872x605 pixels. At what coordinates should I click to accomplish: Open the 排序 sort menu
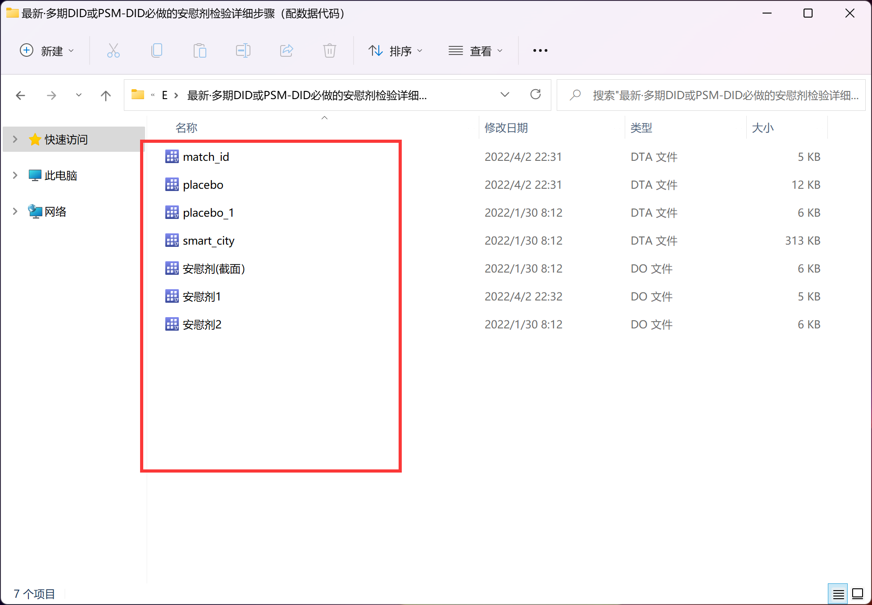[395, 51]
